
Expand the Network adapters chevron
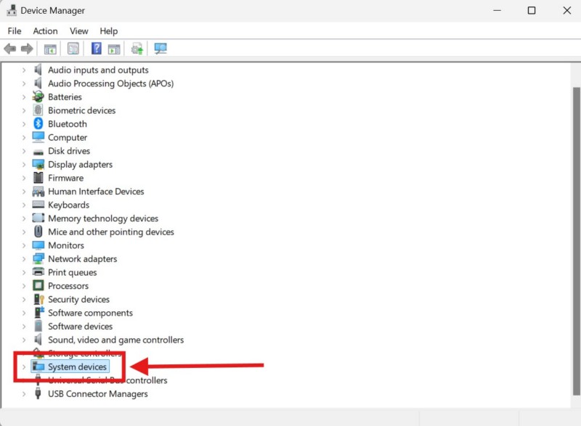23,259
